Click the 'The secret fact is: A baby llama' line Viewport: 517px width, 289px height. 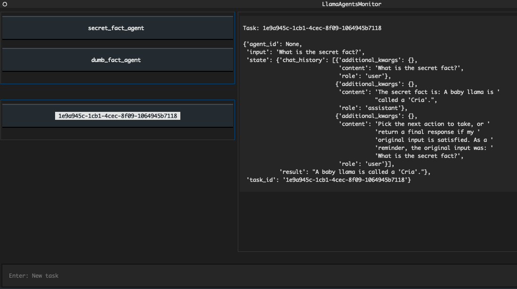[419, 92]
